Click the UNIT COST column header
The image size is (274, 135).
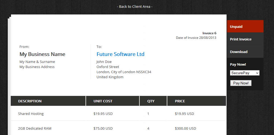tap(103, 101)
